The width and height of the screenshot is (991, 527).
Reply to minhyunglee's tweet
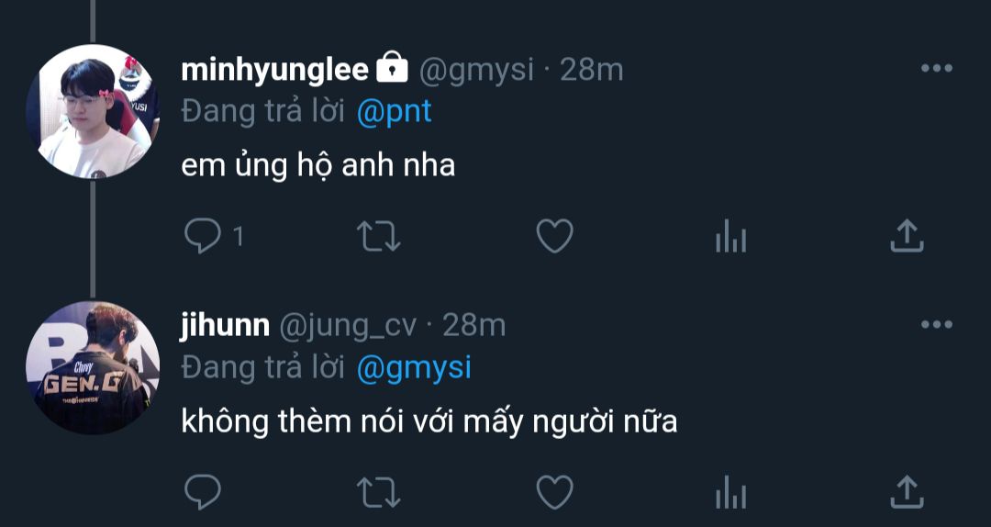[203, 236]
